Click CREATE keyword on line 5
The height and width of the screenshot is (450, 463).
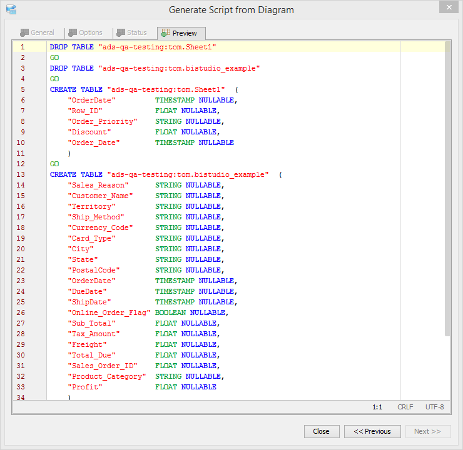(x=63, y=89)
